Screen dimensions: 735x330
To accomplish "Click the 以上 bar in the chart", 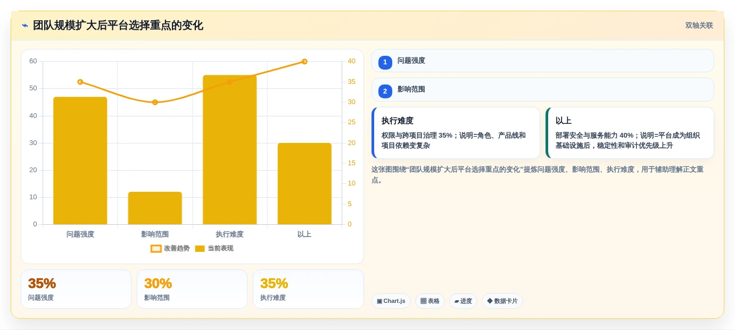I will point(304,184).
